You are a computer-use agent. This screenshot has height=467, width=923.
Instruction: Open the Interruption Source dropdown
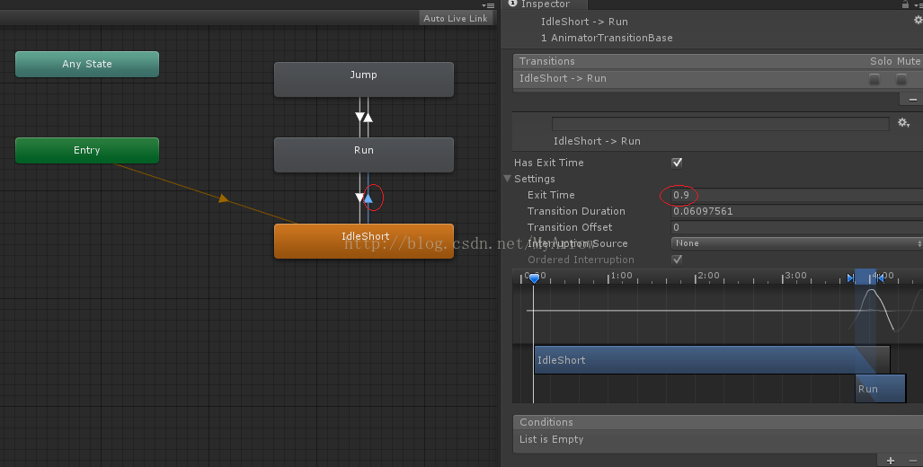click(x=797, y=243)
